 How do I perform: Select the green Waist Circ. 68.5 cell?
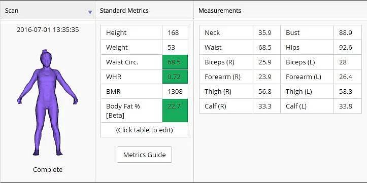click(175, 62)
